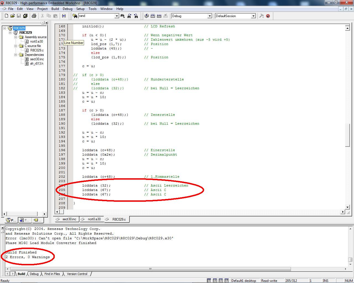Select desktop layout 3 icon in status bar
This screenshot has width=354, height=283.
(221, 281)
